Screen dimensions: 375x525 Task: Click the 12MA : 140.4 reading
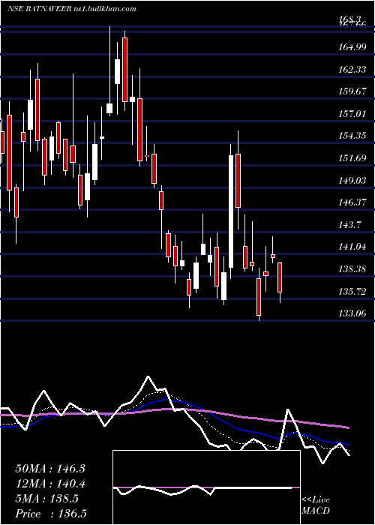pos(50,484)
